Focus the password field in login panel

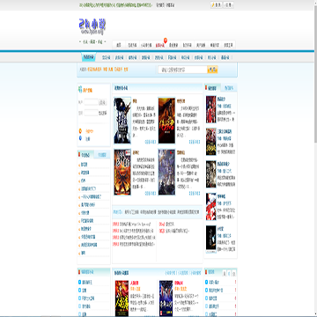click(x=91, y=113)
